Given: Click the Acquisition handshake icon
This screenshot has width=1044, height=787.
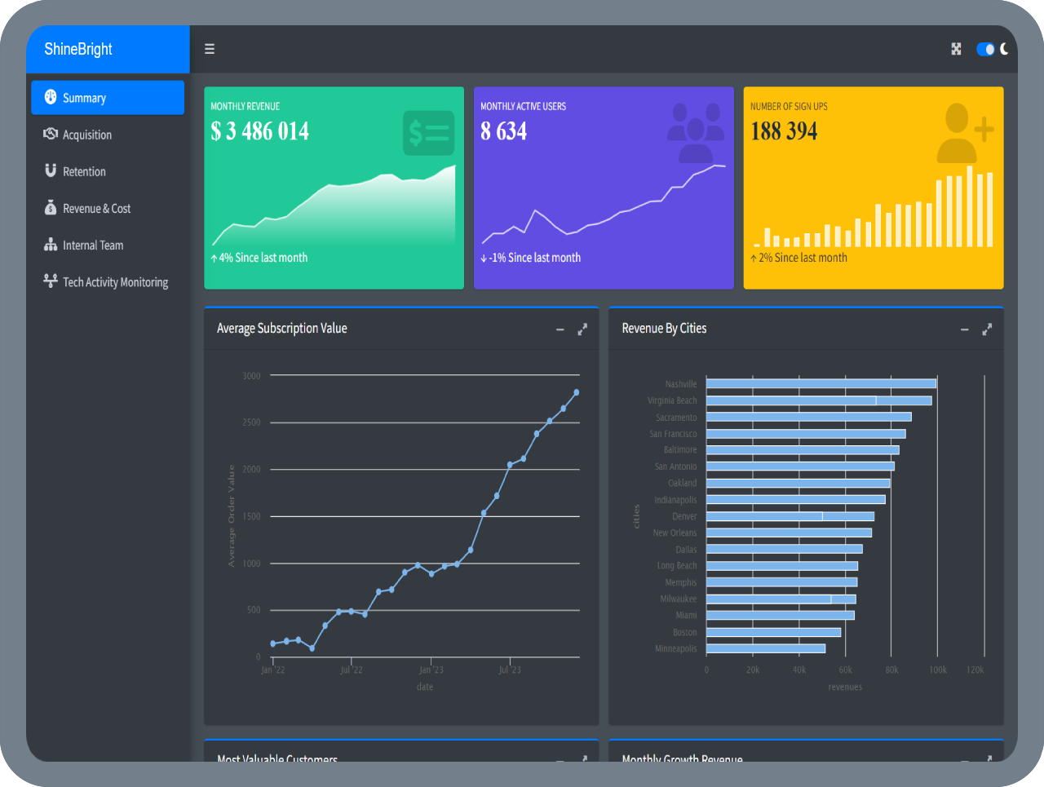Looking at the screenshot, I should click(51, 134).
